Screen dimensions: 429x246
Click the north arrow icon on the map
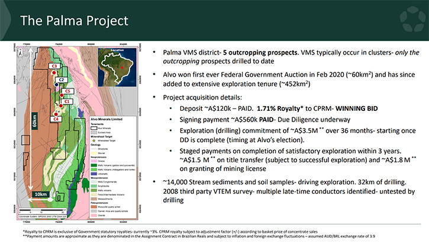(21, 52)
